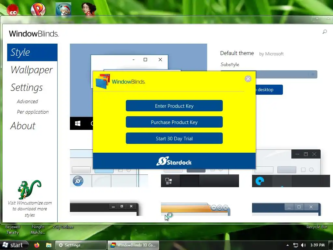Open the volume tray icon

click(303, 245)
